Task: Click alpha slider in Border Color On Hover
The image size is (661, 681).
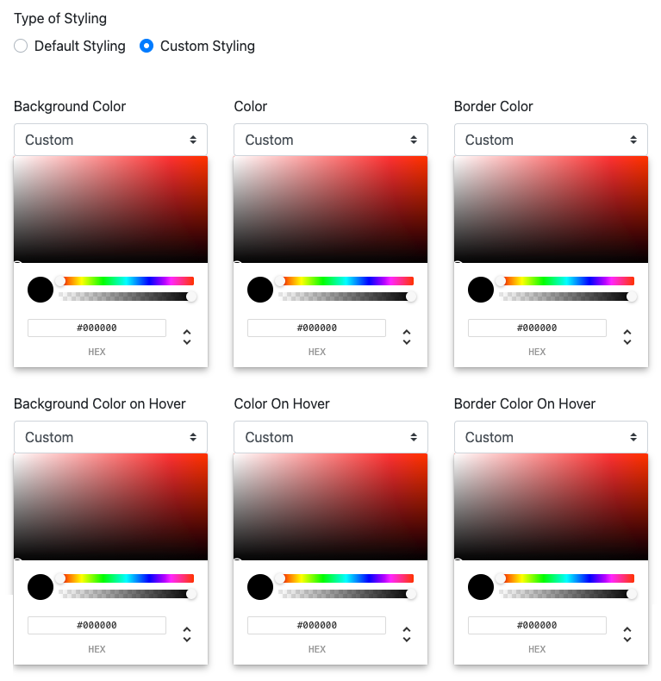Action: (x=566, y=594)
